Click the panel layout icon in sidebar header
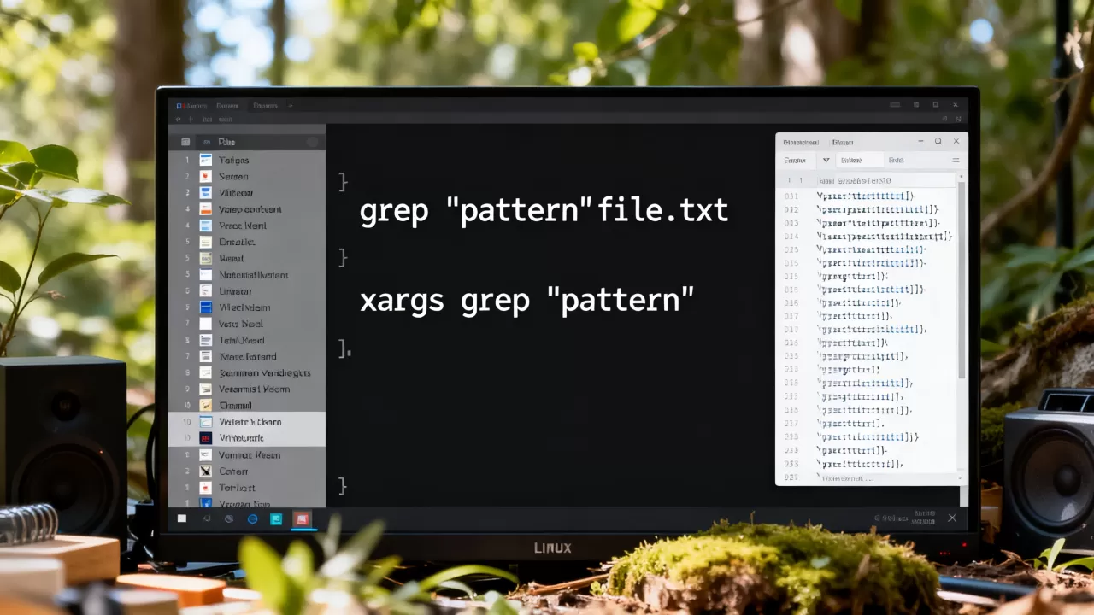Screen dimensions: 1094x615 185,142
